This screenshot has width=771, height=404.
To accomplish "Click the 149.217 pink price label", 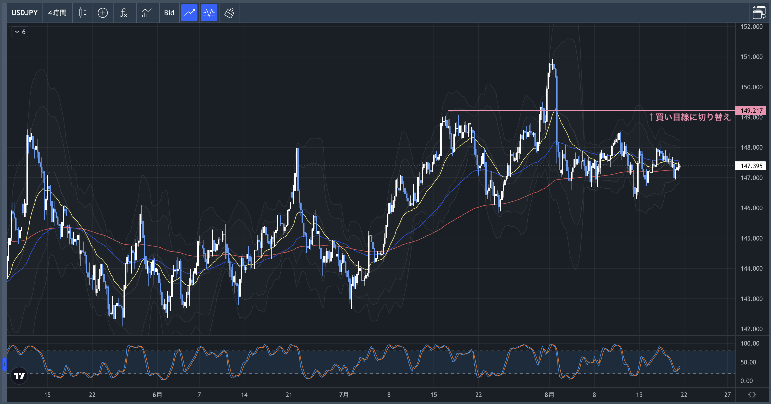I will [x=751, y=111].
